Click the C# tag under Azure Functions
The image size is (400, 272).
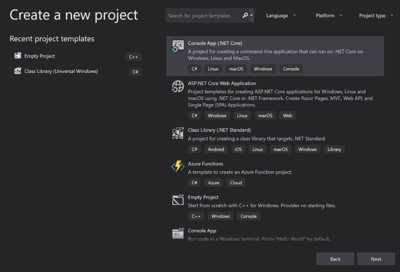[194, 183]
